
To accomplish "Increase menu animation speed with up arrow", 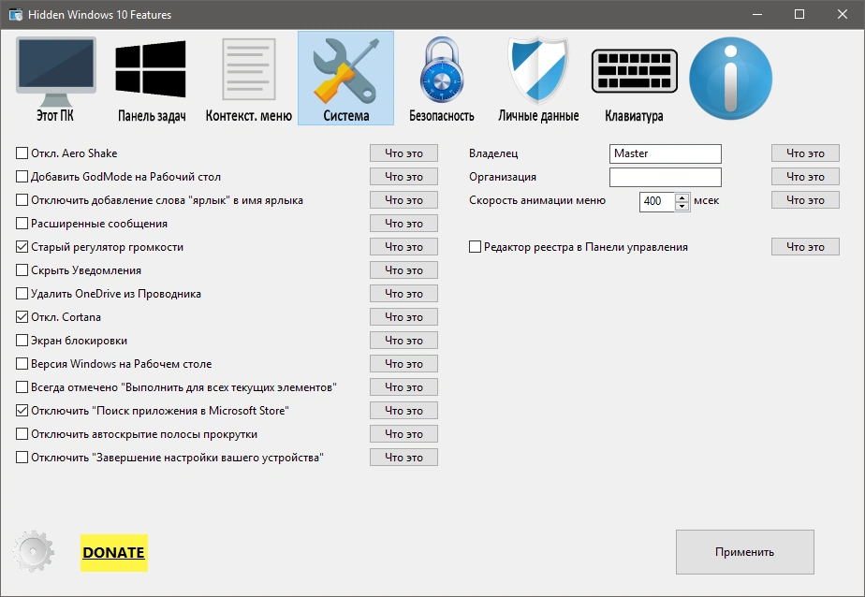I will click(682, 197).
